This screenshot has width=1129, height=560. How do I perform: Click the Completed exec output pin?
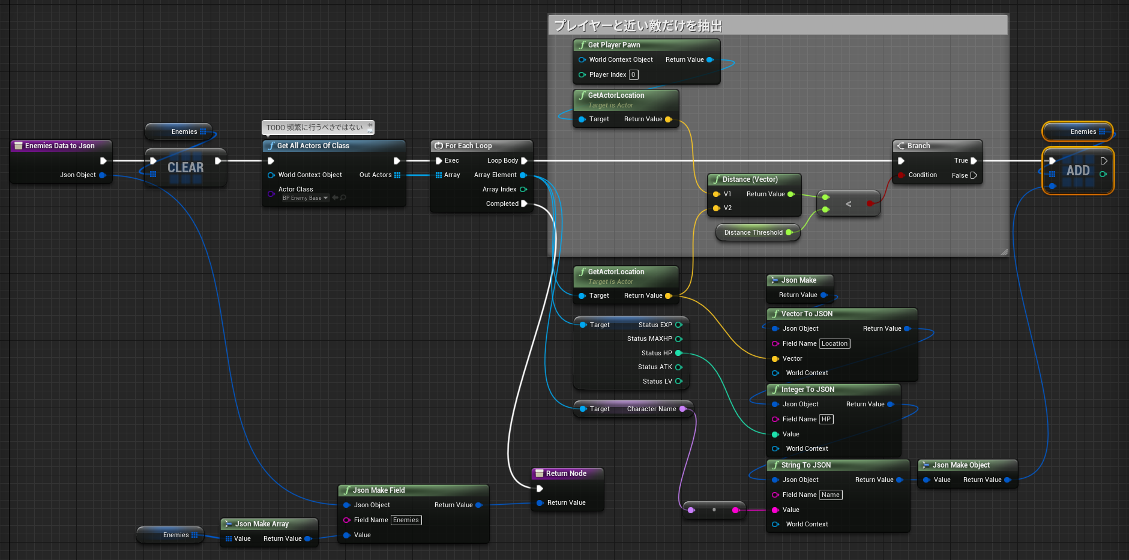[x=524, y=204]
